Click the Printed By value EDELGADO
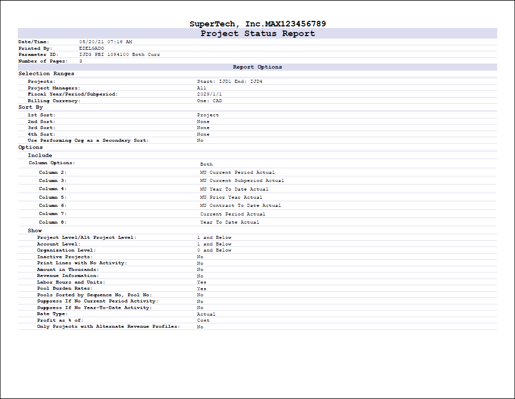The image size is (515, 399). click(x=92, y=48)
